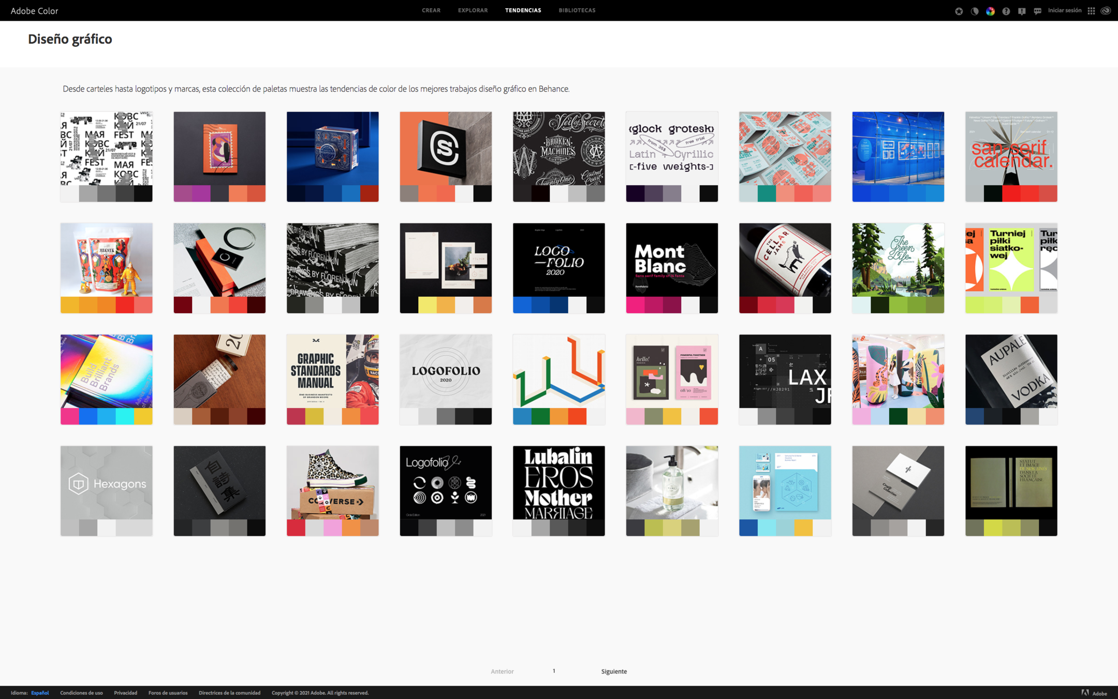This screenshot has height=699, width=1118.
Task: Go to the BIBLIOTECAS tab
Action: (577, 10)
